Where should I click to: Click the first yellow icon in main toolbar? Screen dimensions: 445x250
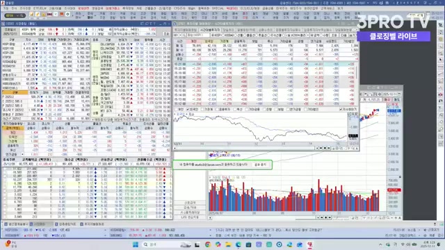click(x=31, y=14)
